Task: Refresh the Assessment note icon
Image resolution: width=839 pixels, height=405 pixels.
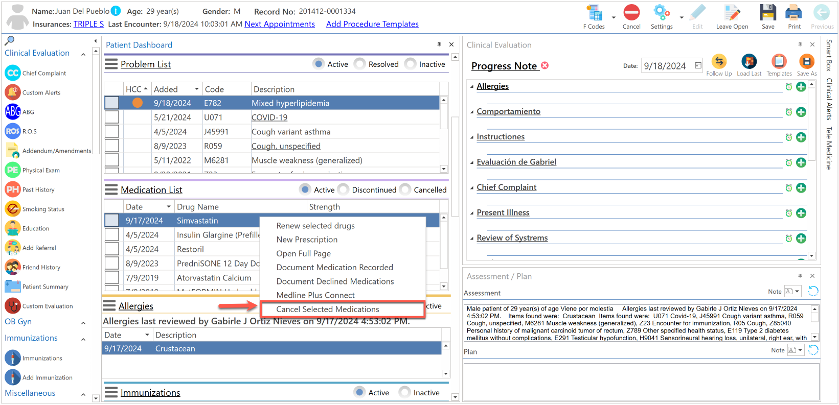Action: tap(813, 292)
